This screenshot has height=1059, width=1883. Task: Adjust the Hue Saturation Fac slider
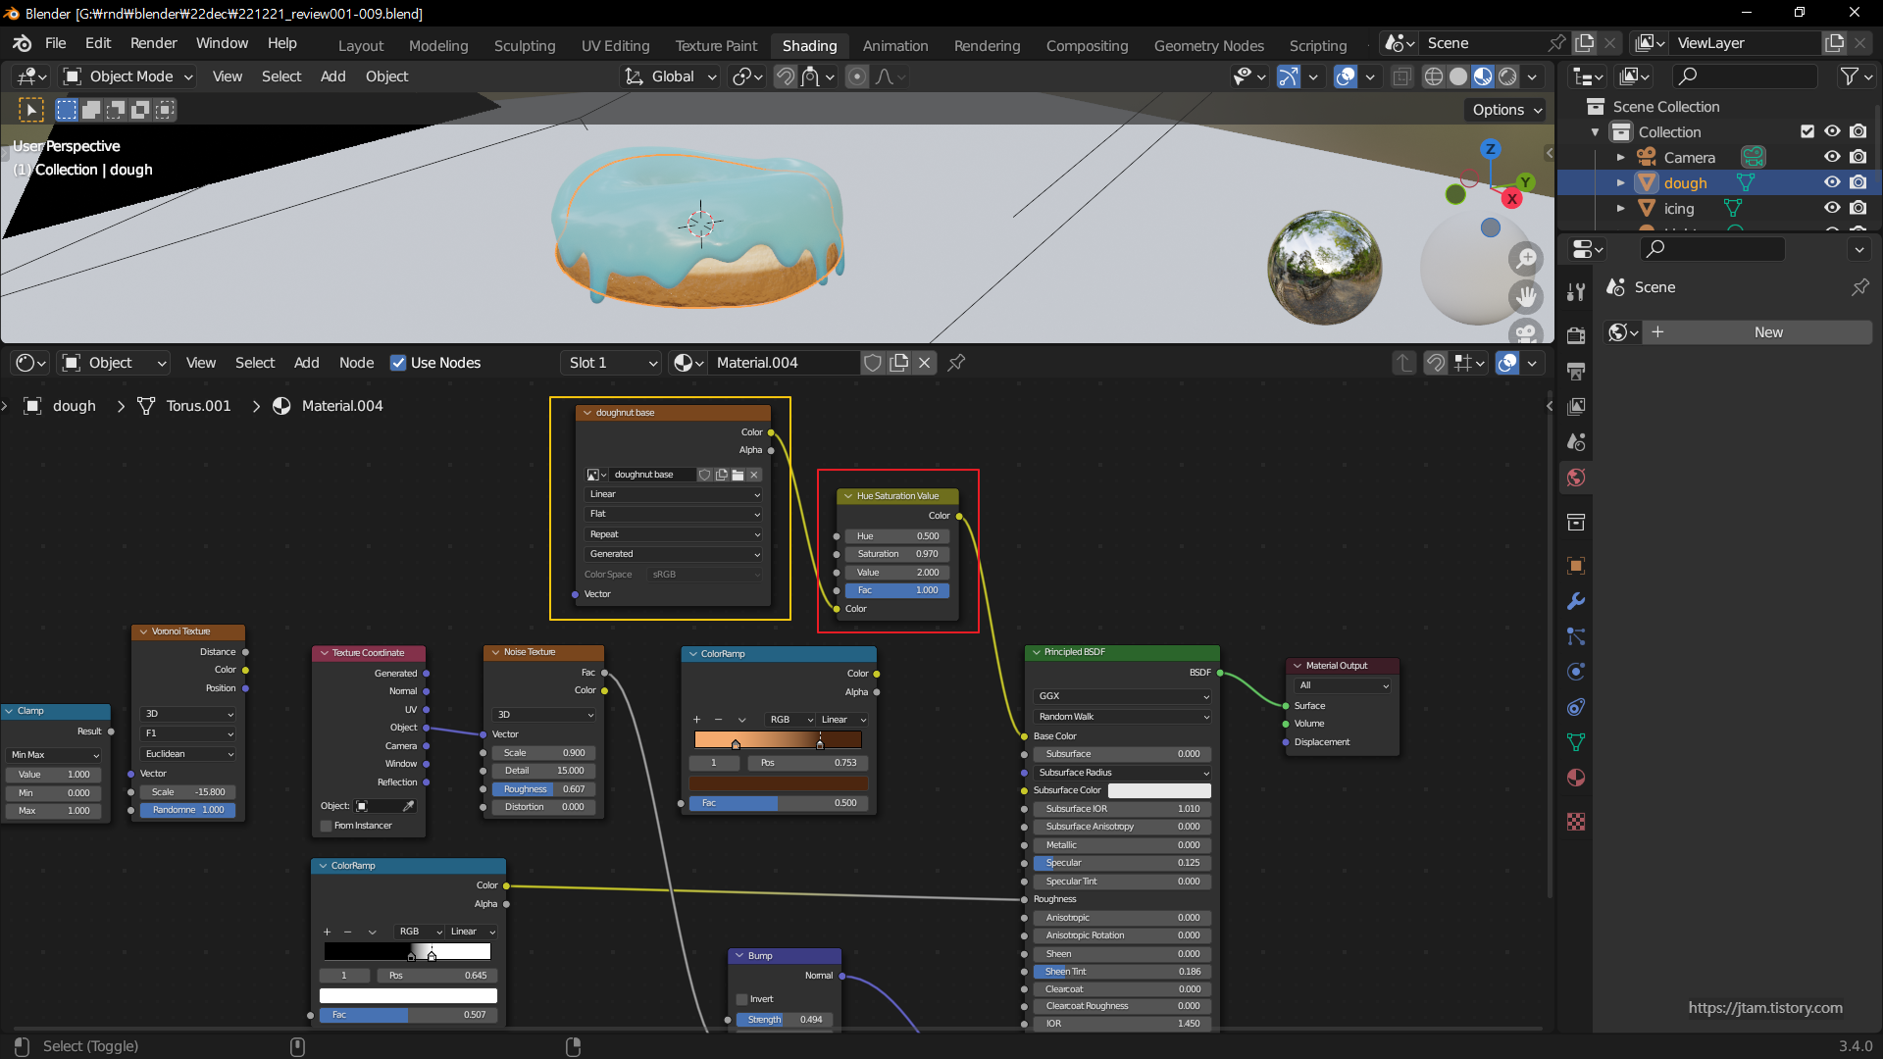tap(896, 590)
